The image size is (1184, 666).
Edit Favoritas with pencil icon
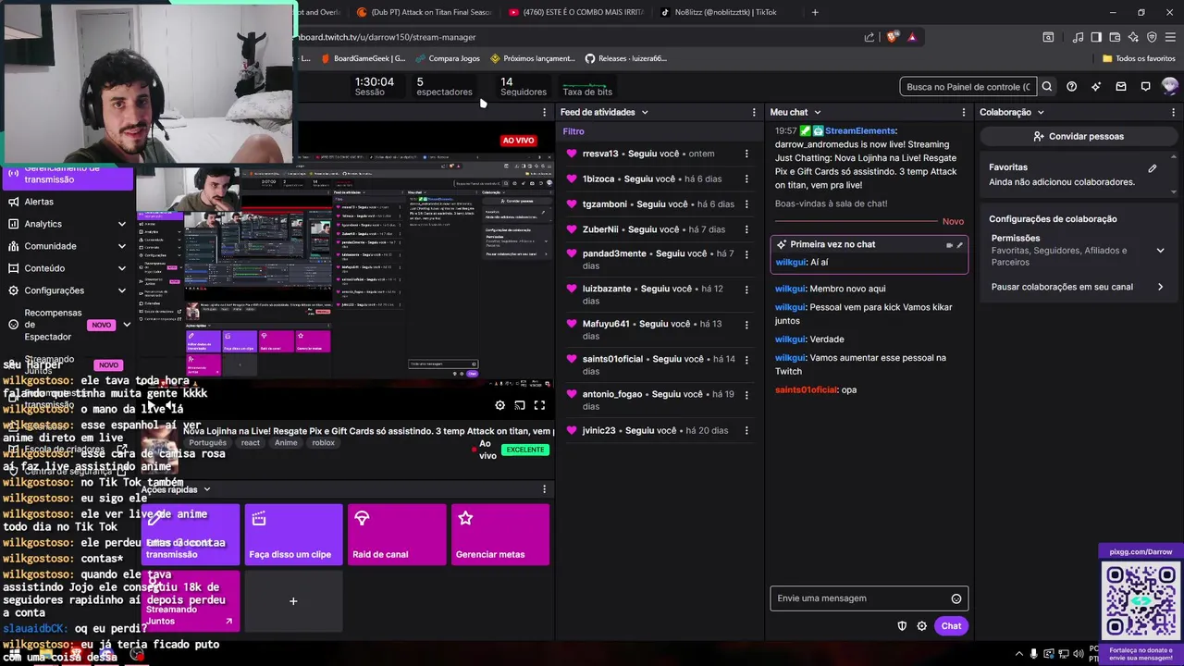1153,168
